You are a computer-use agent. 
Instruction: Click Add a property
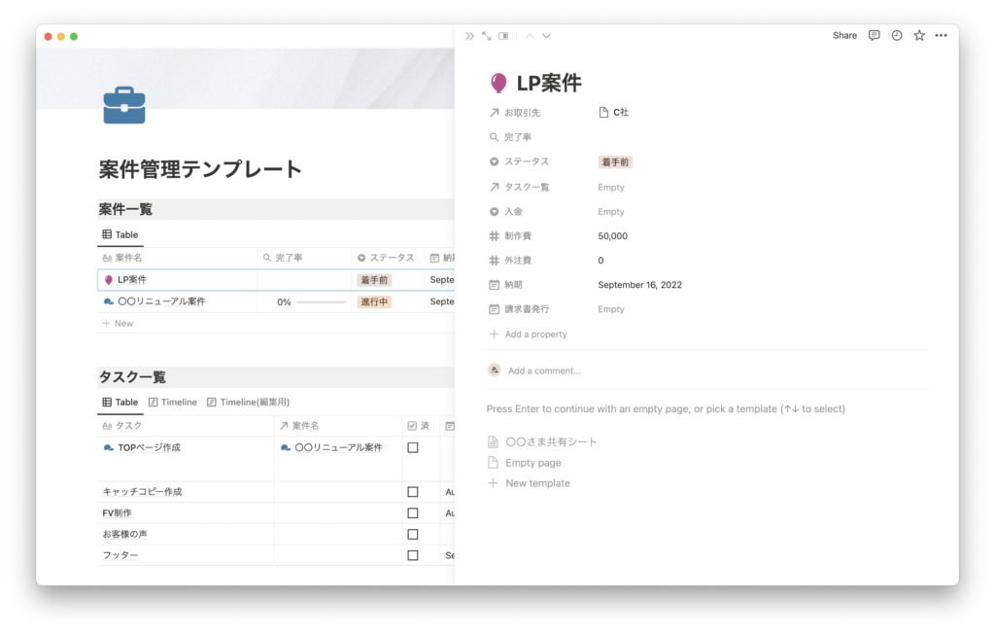click(528, 334)
